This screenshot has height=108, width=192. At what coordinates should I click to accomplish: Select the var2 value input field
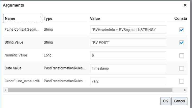pos(128,81)
